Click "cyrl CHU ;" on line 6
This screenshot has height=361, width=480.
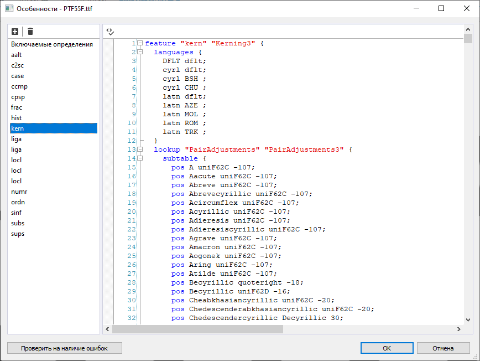click(x=184, y=87)
